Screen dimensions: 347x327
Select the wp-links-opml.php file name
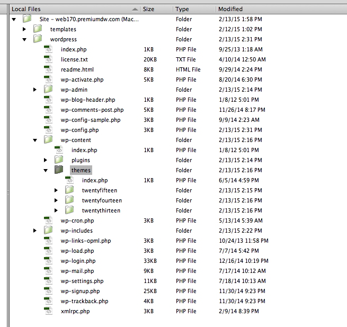pos(86,241)
